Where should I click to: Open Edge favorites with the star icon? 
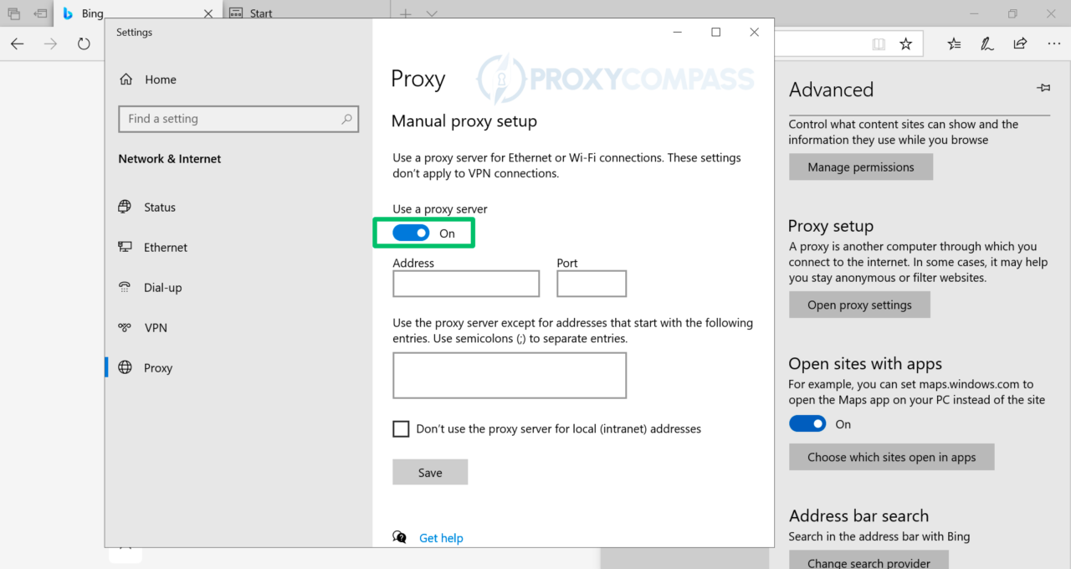(906, 43)
